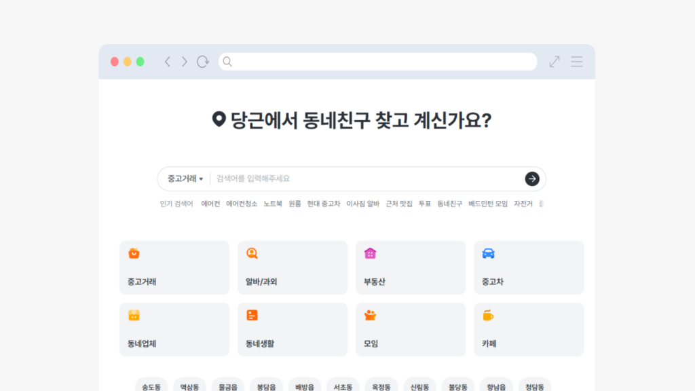Open the browser hamburger menu

point(577,62)
